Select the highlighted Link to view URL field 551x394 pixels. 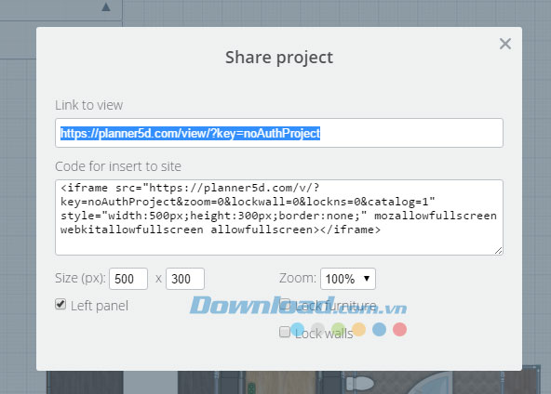tap(279, 133)
